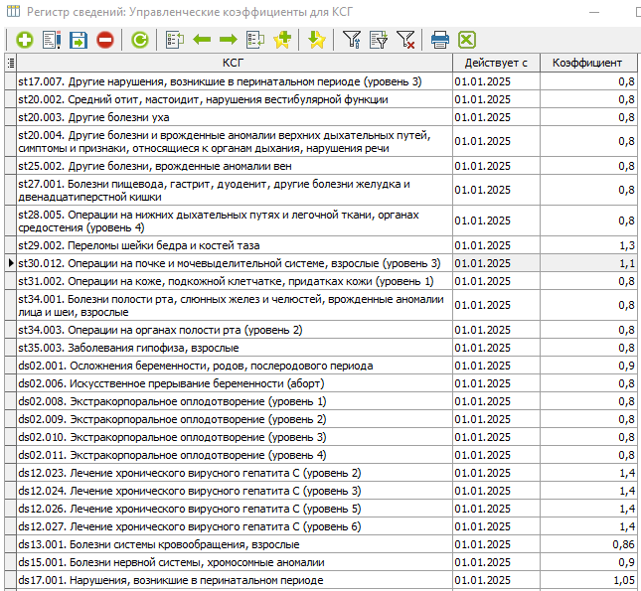Screen dimensions: 641x591
Task: Select row ds02.006 Искусственное прерывание беременности
Action: (x=234, y=383)
